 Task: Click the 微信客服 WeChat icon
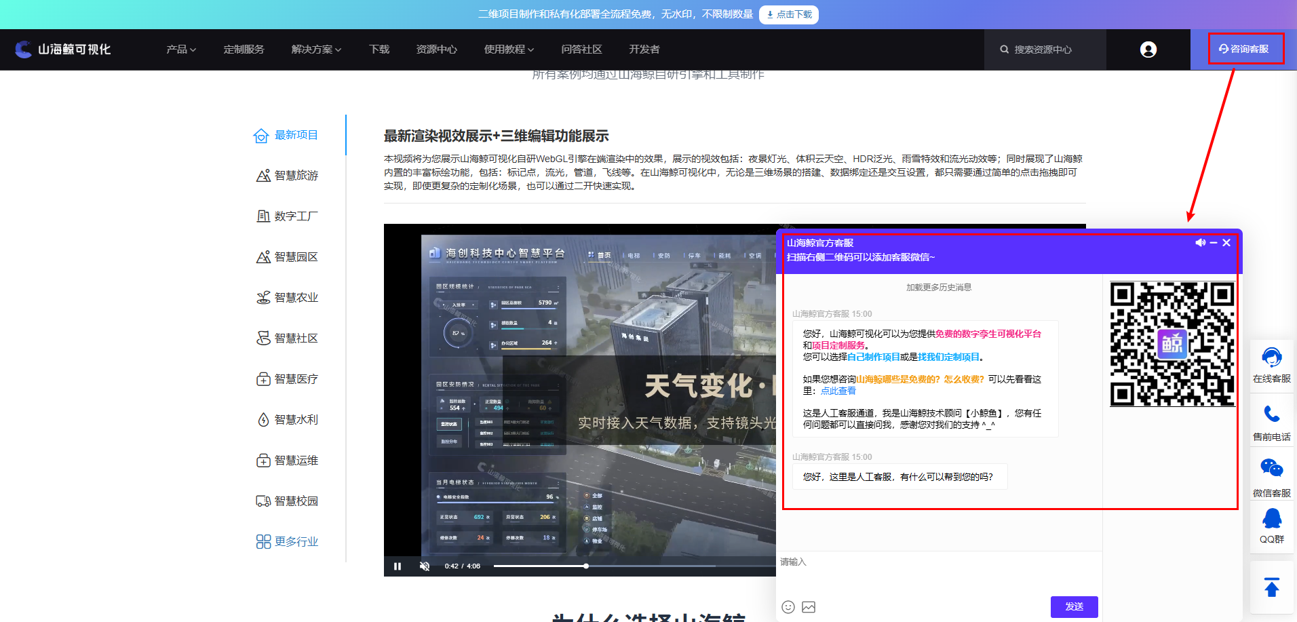click(x=1272, y=468)
